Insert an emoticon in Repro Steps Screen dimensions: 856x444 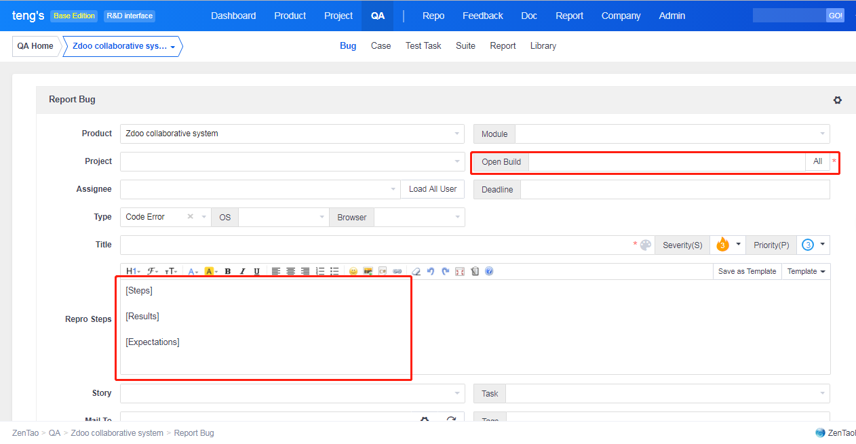353,271
